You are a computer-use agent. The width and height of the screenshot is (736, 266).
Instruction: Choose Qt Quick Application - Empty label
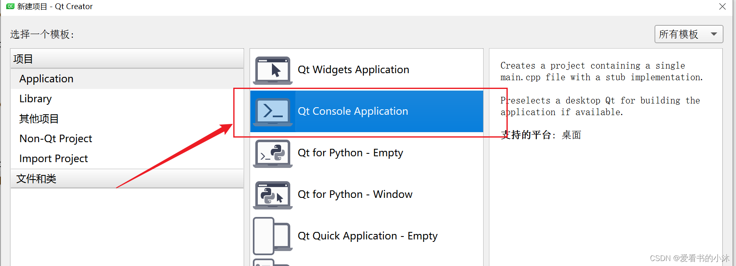coord(368,236)
